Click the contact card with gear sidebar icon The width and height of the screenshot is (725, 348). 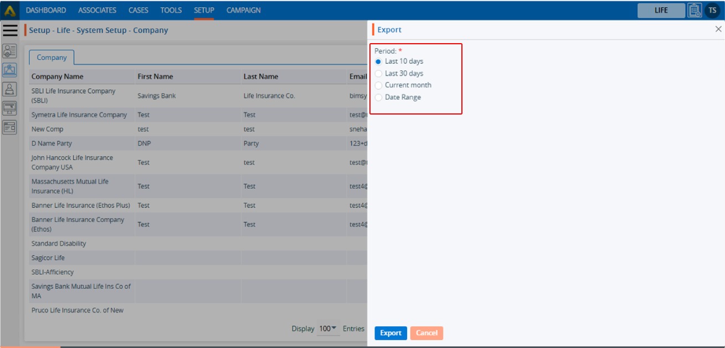(9, 51)
